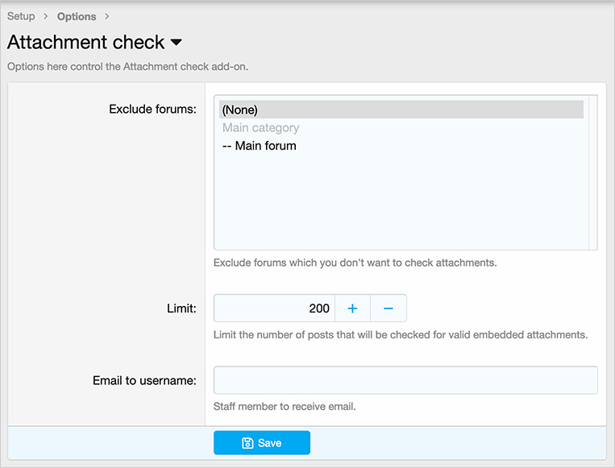Open the Options breadcrumb link
615x468 pixels.
tap(77, 16)
